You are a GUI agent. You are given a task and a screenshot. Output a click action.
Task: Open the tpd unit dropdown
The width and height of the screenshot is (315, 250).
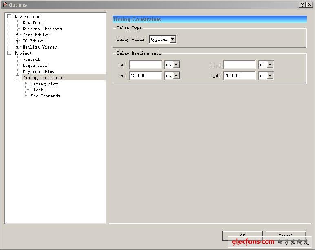(x=270, y=75)
